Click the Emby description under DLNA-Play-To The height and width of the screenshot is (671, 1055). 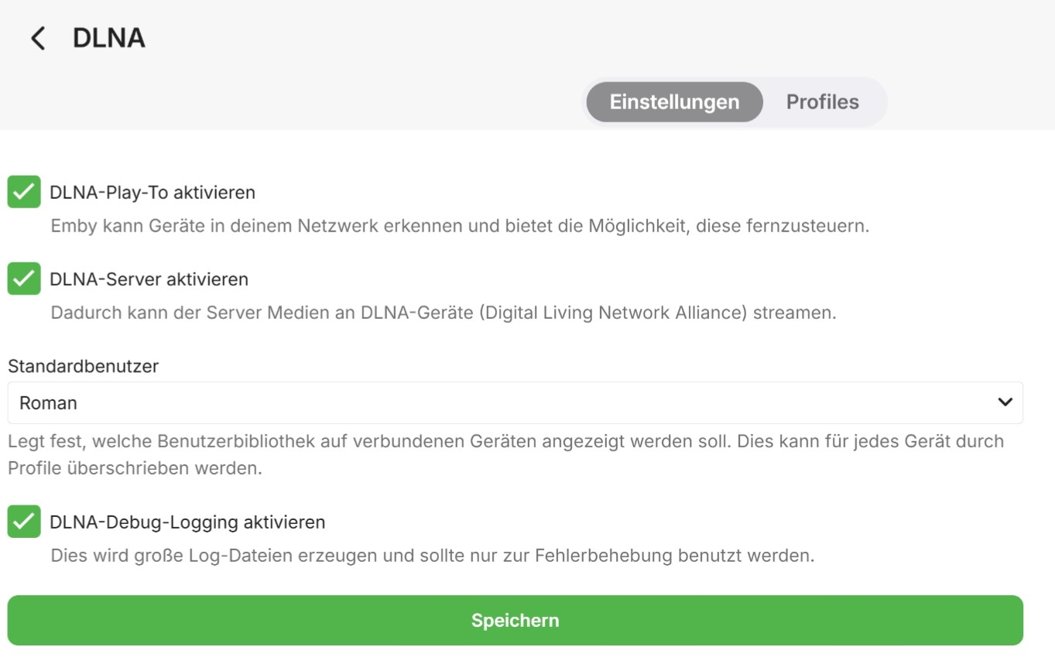[x=460, y=227]
